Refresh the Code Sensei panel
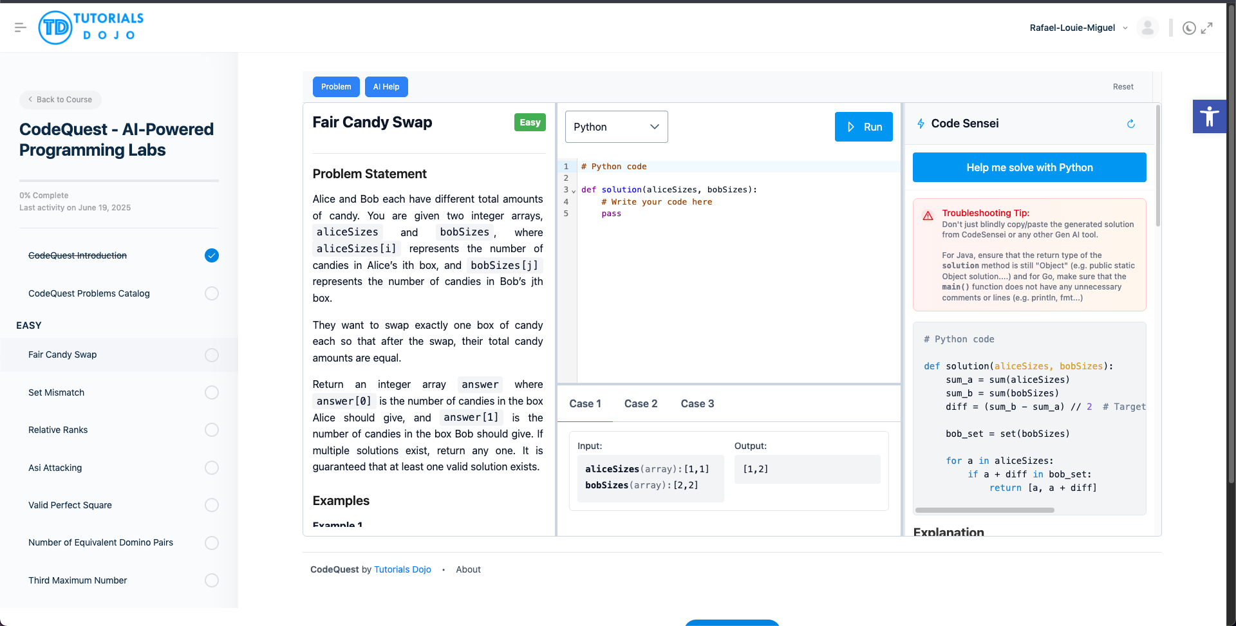Image resolution: width=1236 pixels, height=626 pixels. click(x=1131, y=124)
